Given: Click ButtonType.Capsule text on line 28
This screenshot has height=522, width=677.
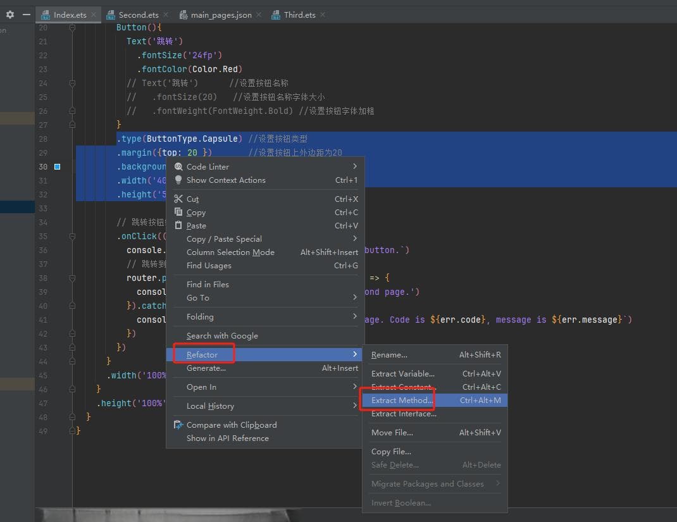Looking at the screenshot, I should click(192, 139).
